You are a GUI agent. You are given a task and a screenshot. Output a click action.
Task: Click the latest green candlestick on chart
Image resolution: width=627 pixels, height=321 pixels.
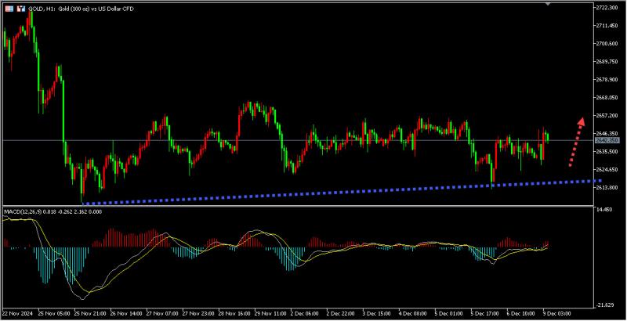tap(547, 136)
